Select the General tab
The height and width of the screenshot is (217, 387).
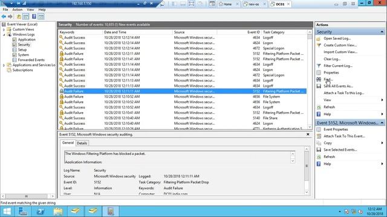point(68,143)
